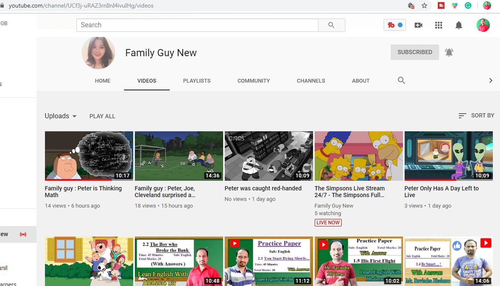Bookmark this page with the star icon
Screen dimensions: 500x286
(x=424, y=5)
